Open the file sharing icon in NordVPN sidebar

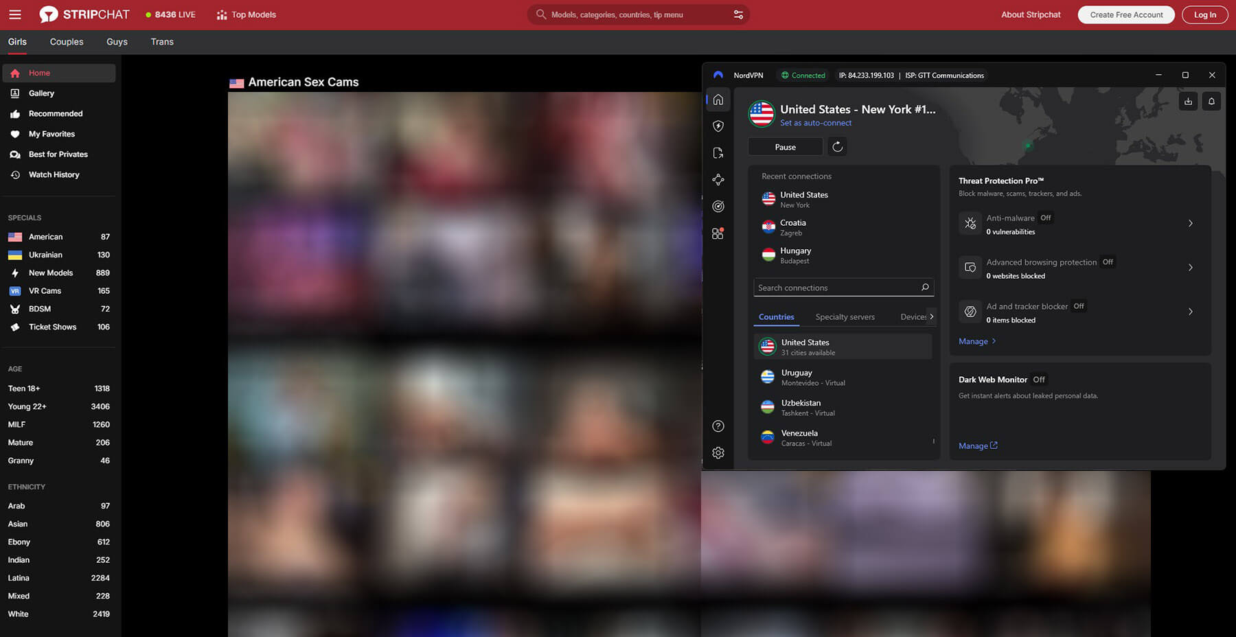click(718, 152)
